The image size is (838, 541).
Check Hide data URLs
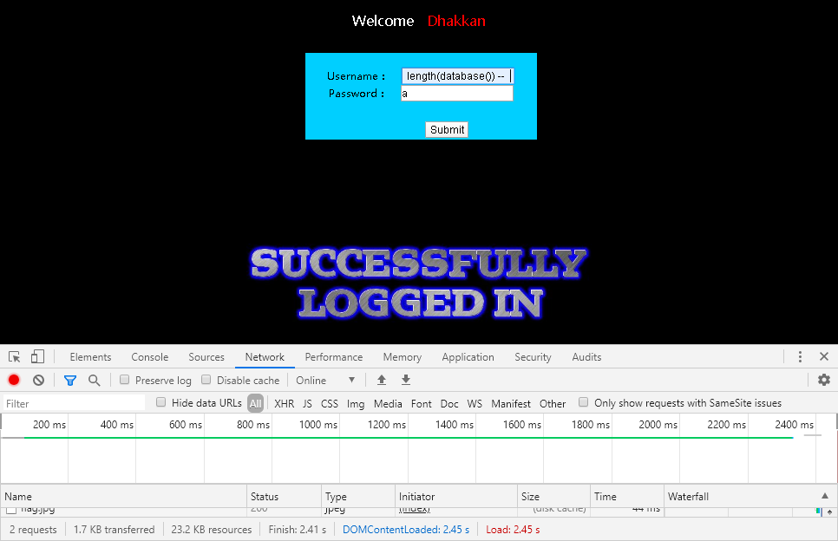160,402
